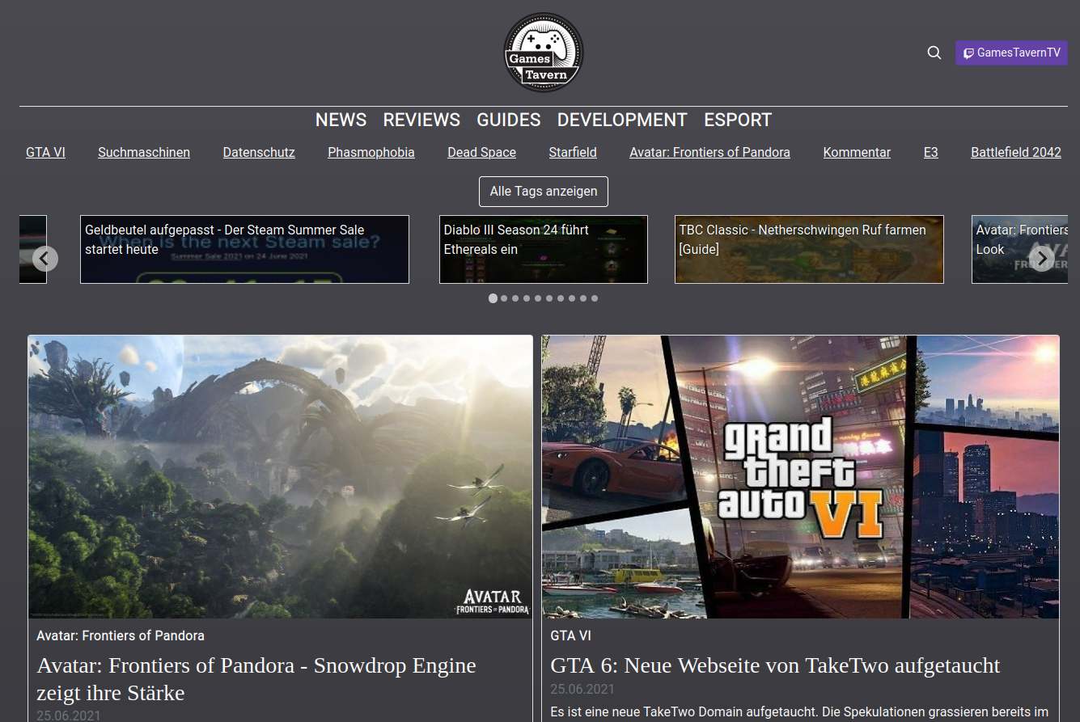Screen dimensions: 1080x722
Task: Select the E3 tag
Action: (x=931, y=152)
